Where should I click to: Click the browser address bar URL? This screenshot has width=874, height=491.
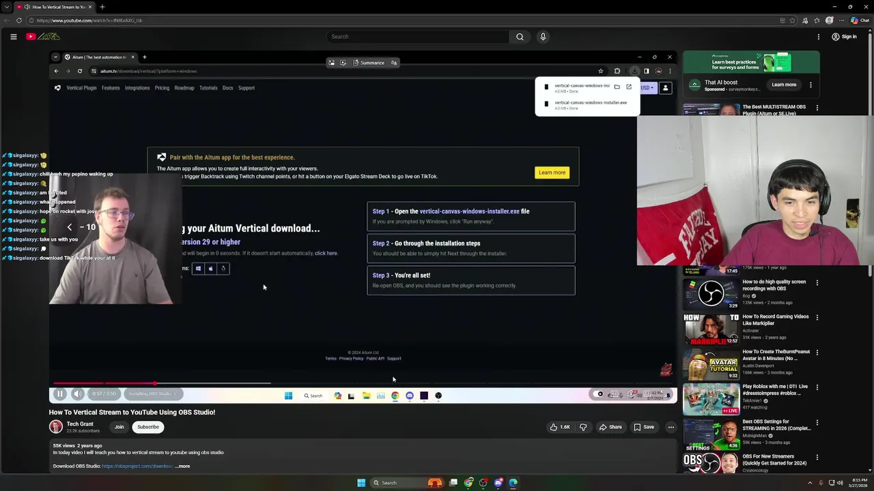coord(89,20)
